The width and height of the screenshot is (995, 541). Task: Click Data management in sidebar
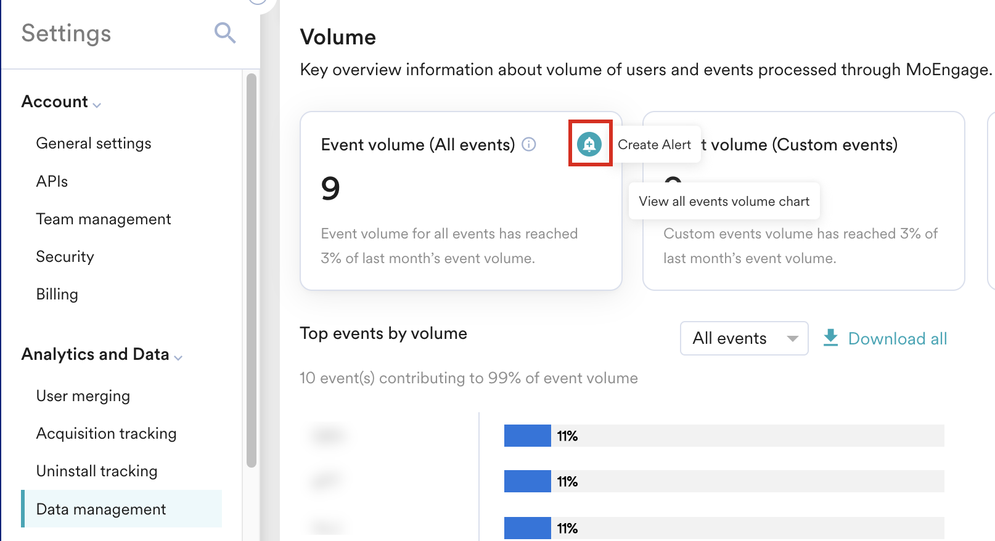pyautogui.click(x=101, y=509)
